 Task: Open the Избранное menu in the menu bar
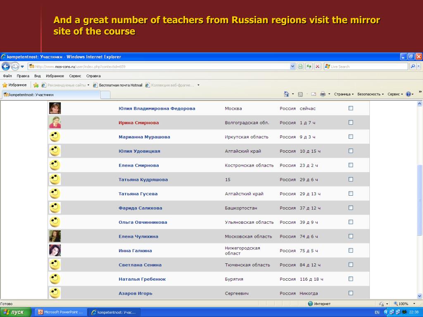(55, 76)
